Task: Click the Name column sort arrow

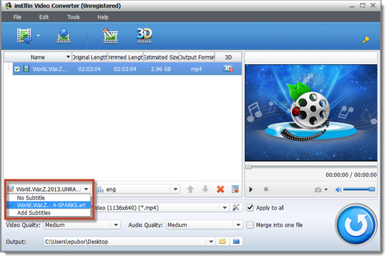Action: [68, 57]
